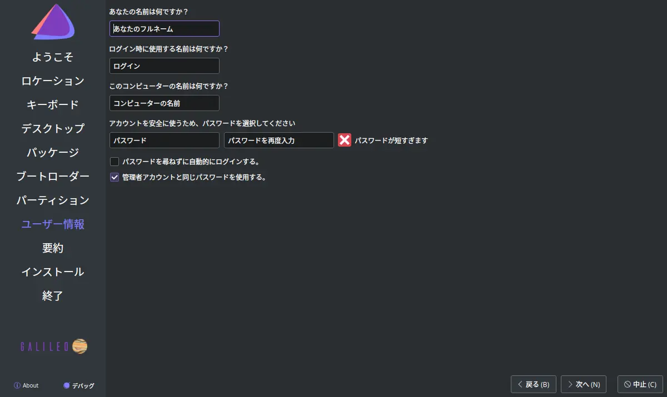Viewport: 667px width, 397px height.
Task: Go to the ロケーション step
Action: (53, 81)
